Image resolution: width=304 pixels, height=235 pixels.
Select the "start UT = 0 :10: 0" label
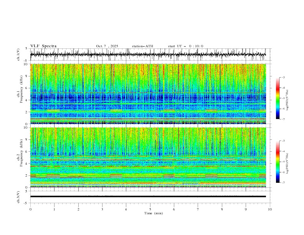coord(185,46)
